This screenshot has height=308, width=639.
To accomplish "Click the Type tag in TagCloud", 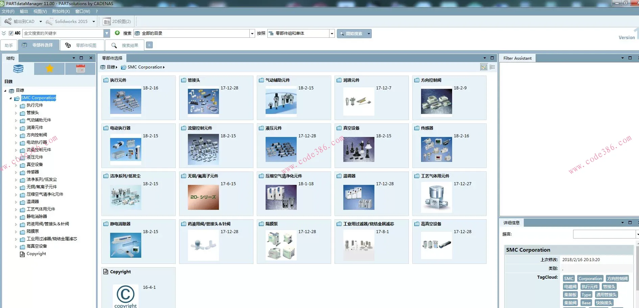I will [586, 295].
